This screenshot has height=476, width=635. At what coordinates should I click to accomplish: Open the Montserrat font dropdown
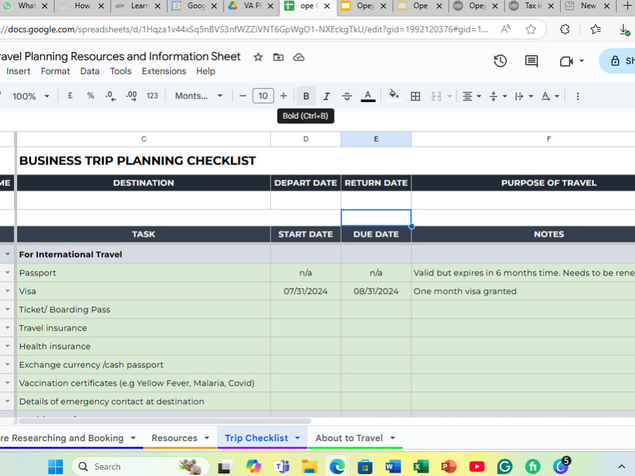coord(198,96)
